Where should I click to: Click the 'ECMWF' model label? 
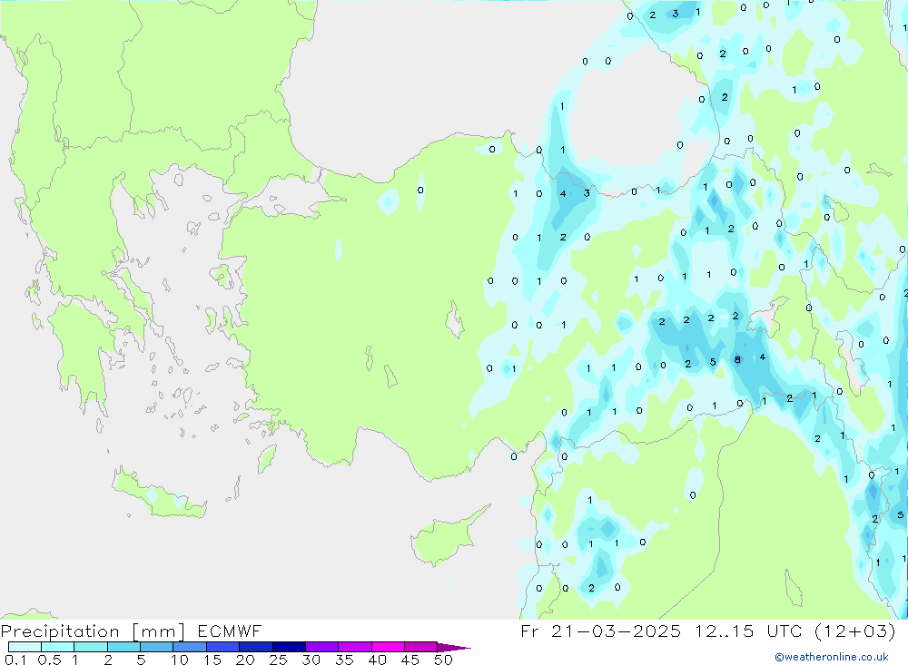tap(230, 631)
